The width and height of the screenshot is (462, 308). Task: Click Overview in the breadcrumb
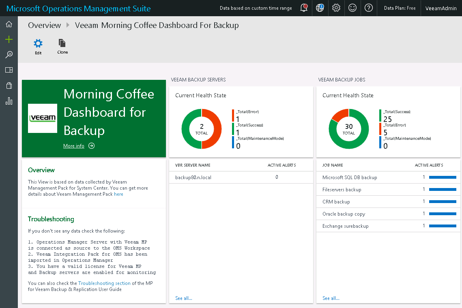45,25
